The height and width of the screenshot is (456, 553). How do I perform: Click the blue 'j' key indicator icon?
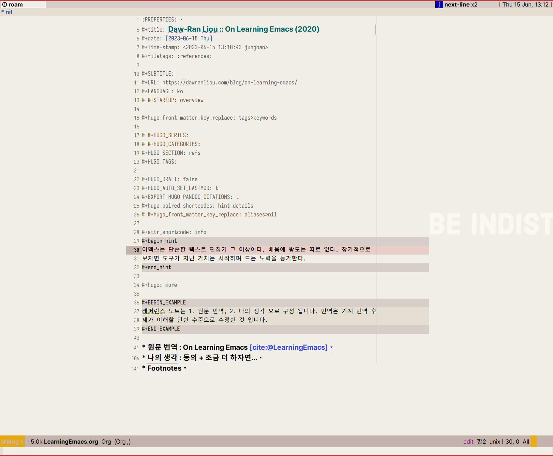tap(439, 5)
